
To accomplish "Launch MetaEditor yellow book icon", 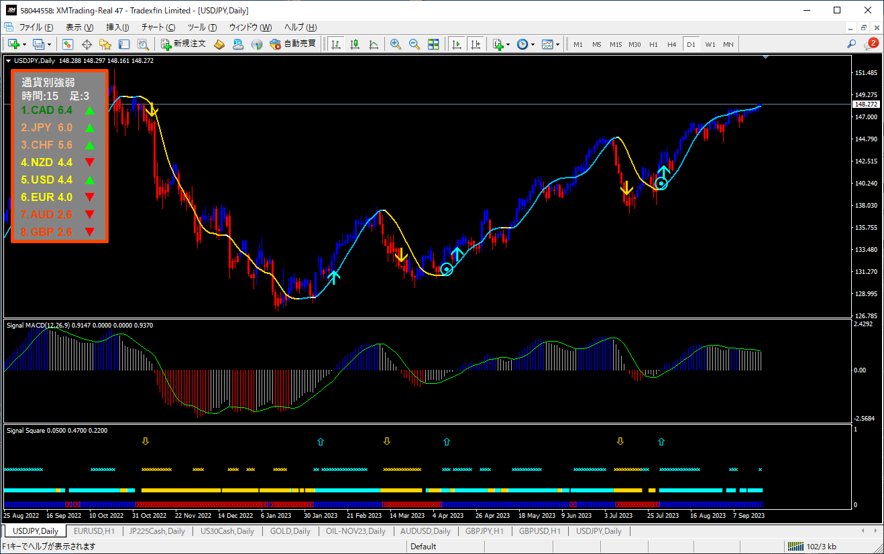I will click(219, 44).
